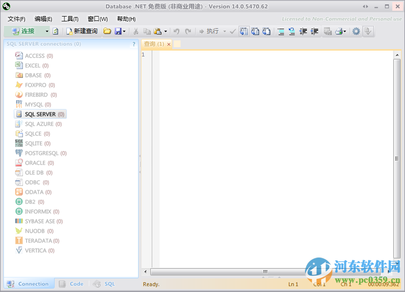Undo the last edit with the undo arrow

pyautogui.click(x=176, y=31)
